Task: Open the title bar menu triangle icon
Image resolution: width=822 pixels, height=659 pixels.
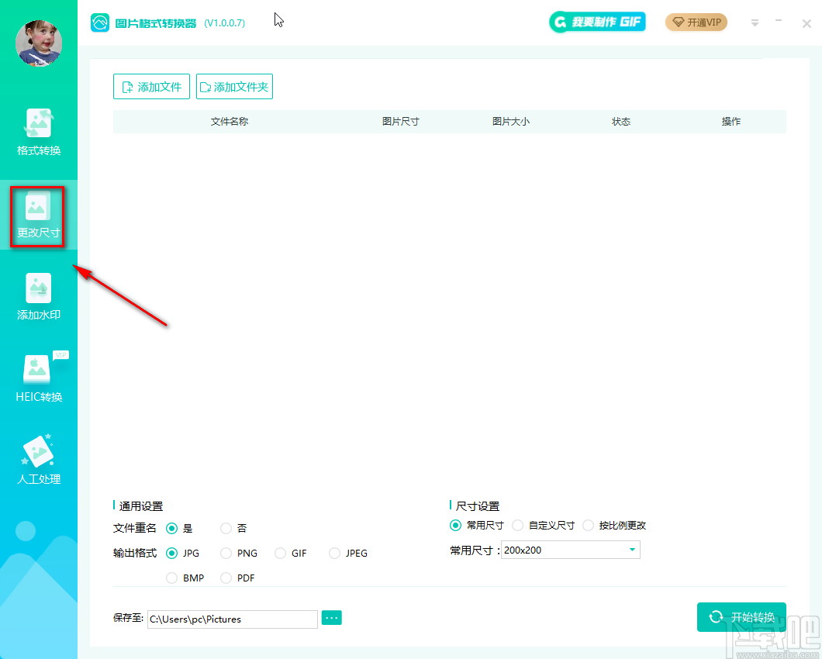Action: pos(755,23)
